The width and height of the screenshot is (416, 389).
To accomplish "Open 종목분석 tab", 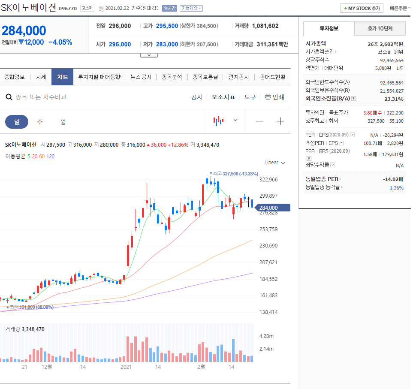I will (x=172, y=77).
